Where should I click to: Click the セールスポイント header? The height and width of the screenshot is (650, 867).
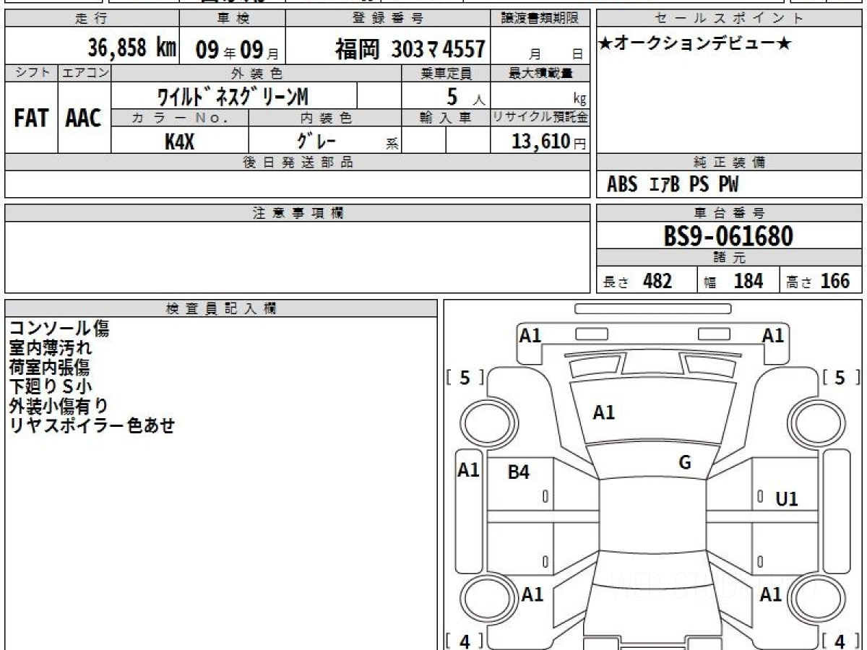(729, 19)
